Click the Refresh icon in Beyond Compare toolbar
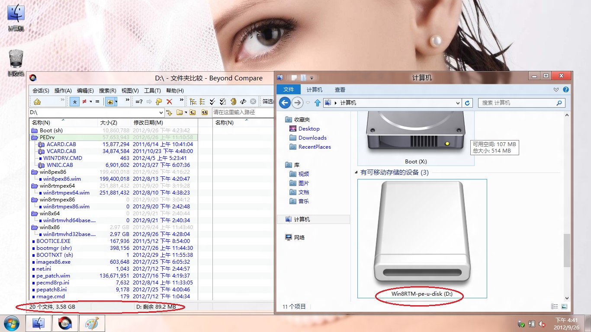 pos(233,102)
